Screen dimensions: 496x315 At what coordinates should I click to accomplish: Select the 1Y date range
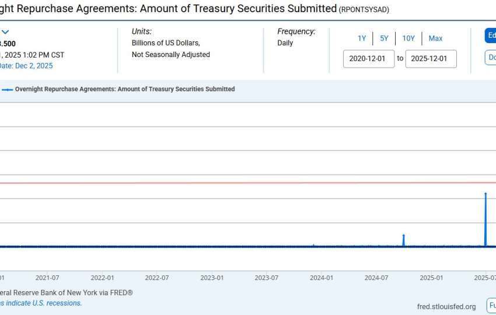pyautogui.click(x=362, y=38)
